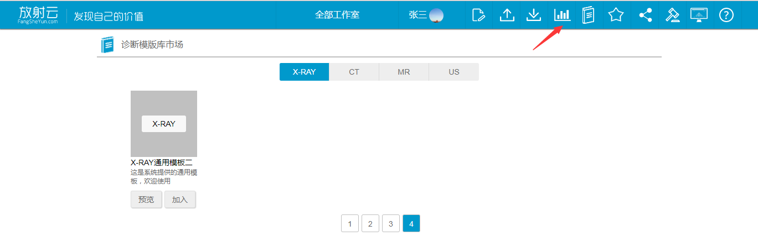This screenshot has height=236, width=758.
Task: Click the monitor screen icon
Action: coord(699,15)
